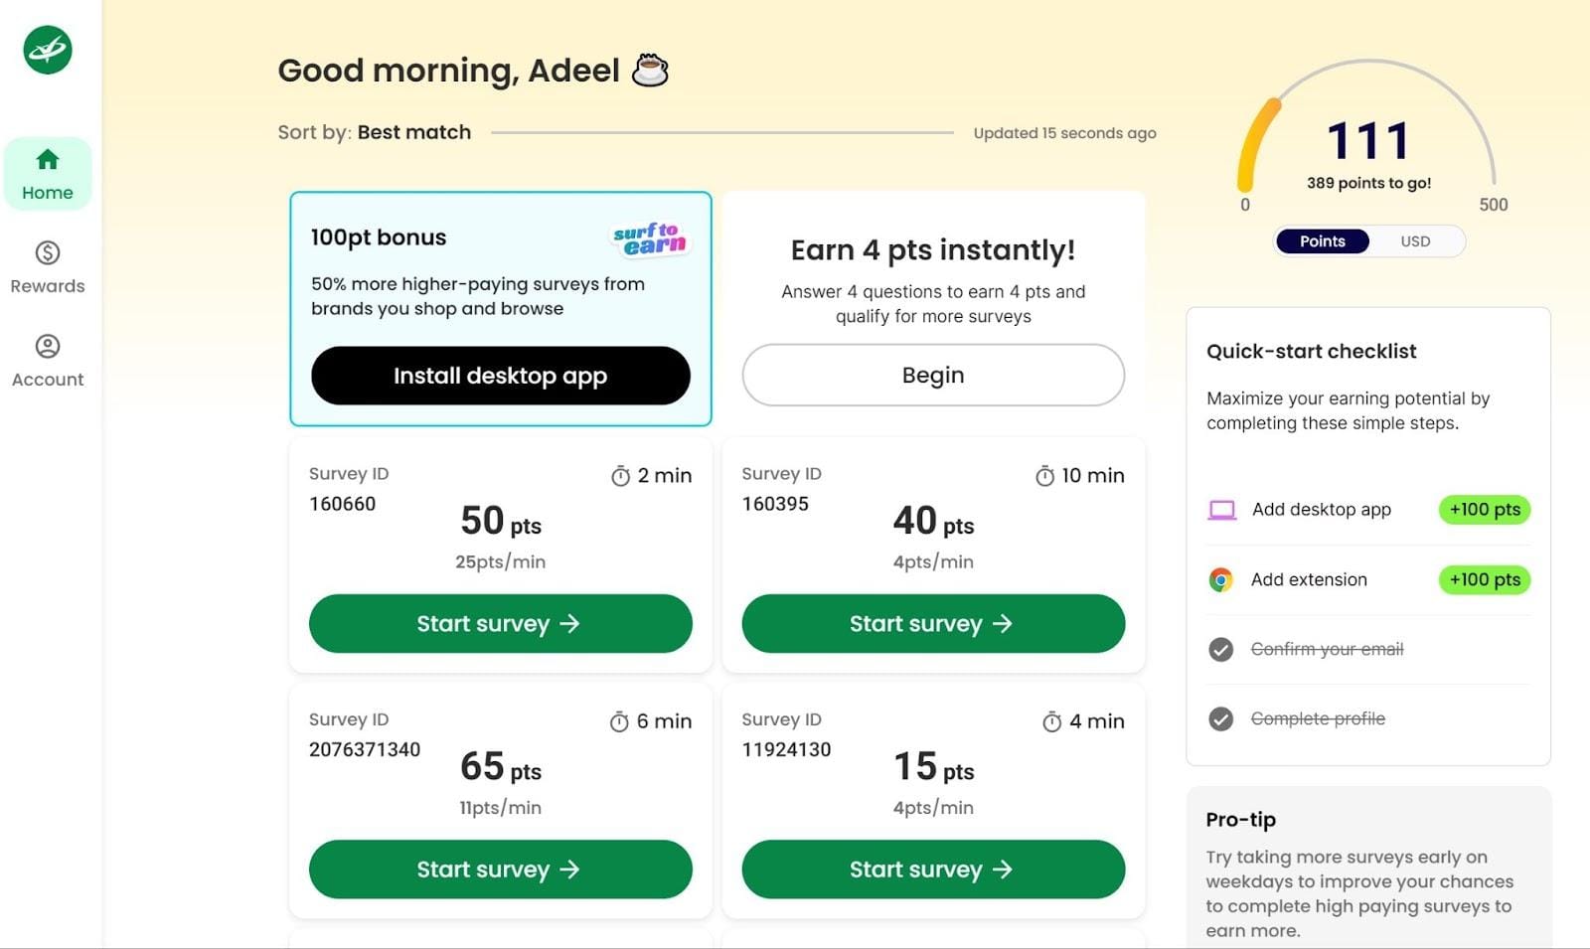Click the green logo in top-left corner
The image size is (1590, 949).
[x=46, y=51]
